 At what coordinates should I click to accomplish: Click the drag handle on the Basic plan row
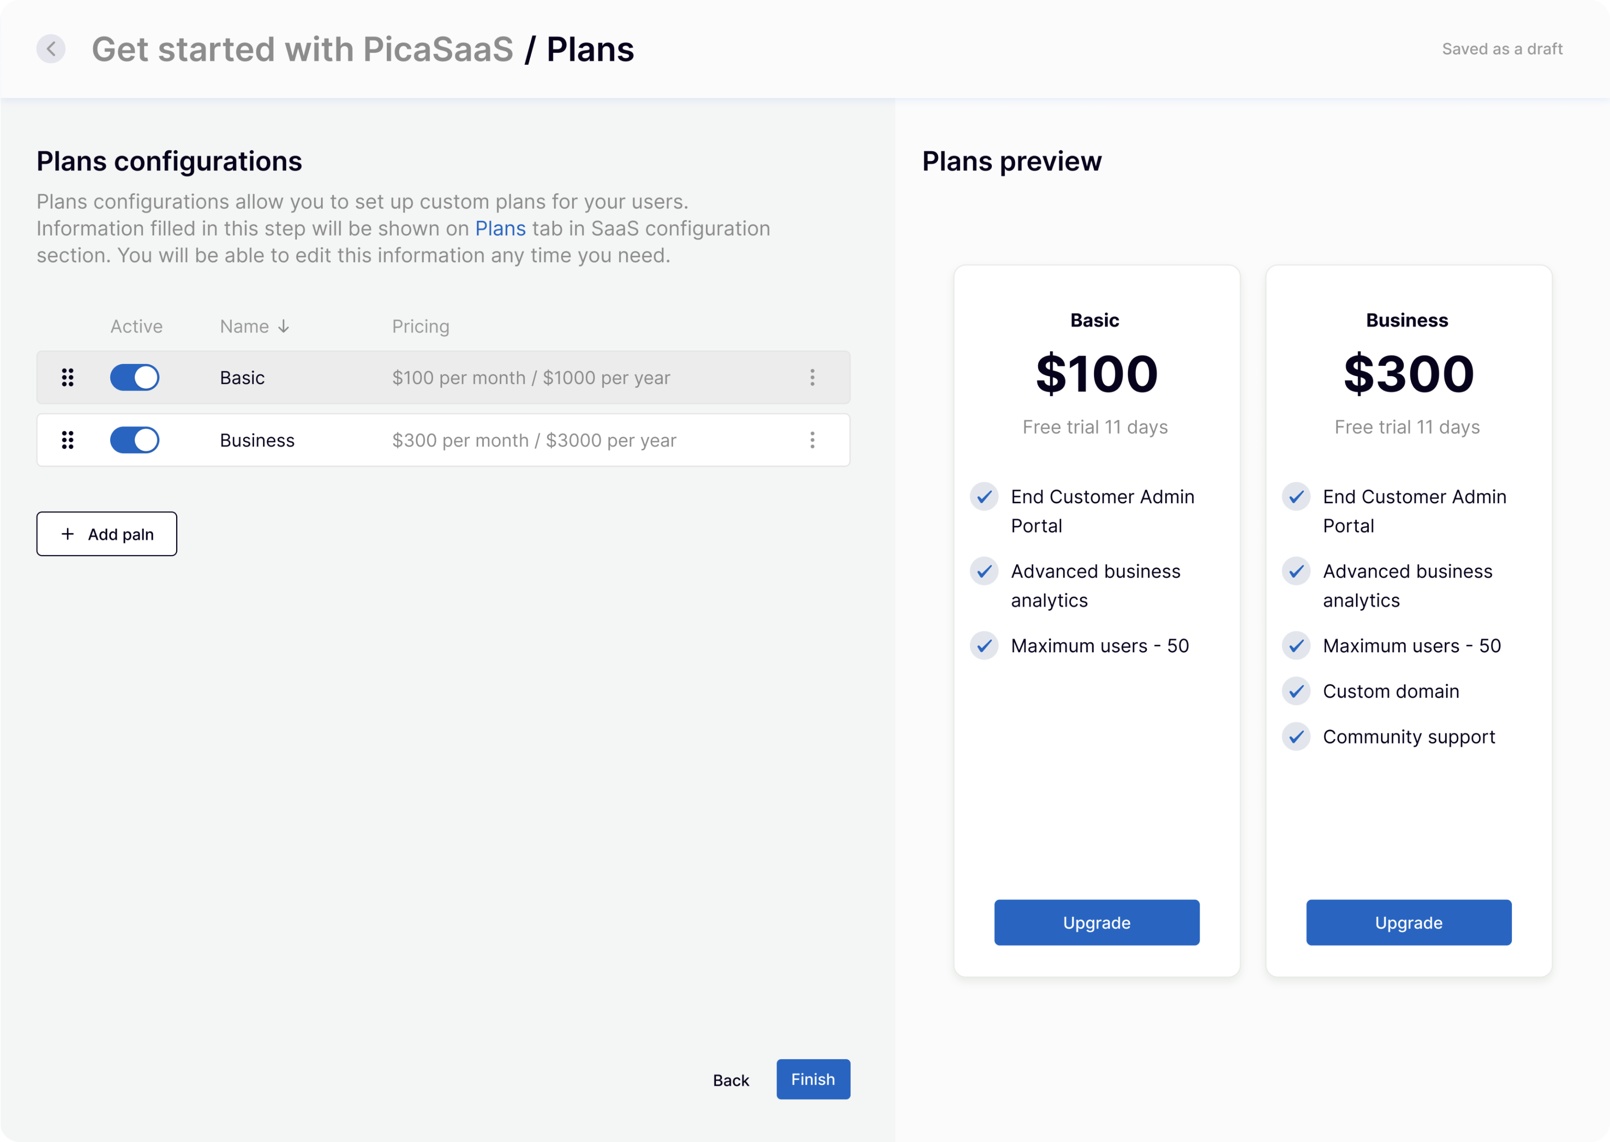(68, 378)
